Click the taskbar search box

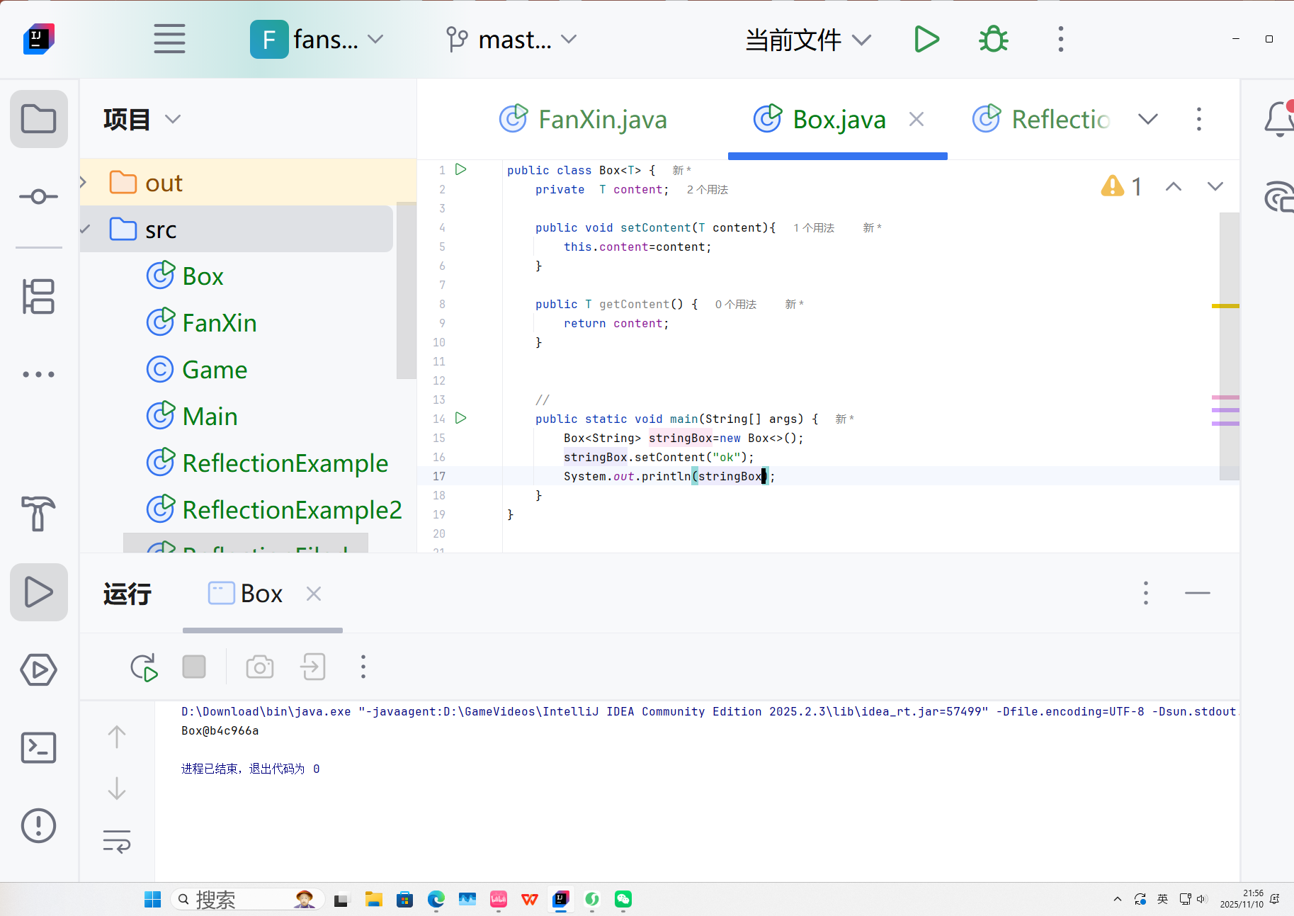tap(248, 899)
